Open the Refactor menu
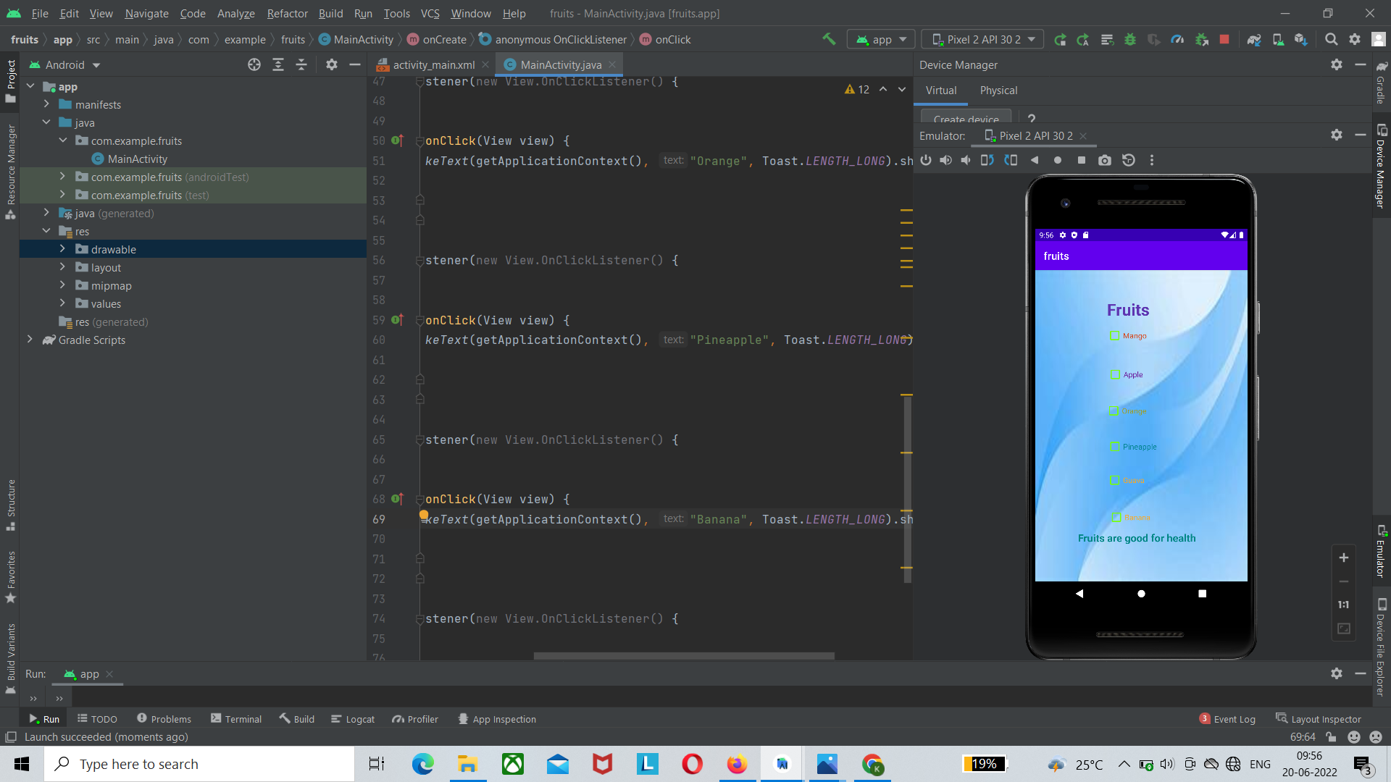 click(287, 13)
